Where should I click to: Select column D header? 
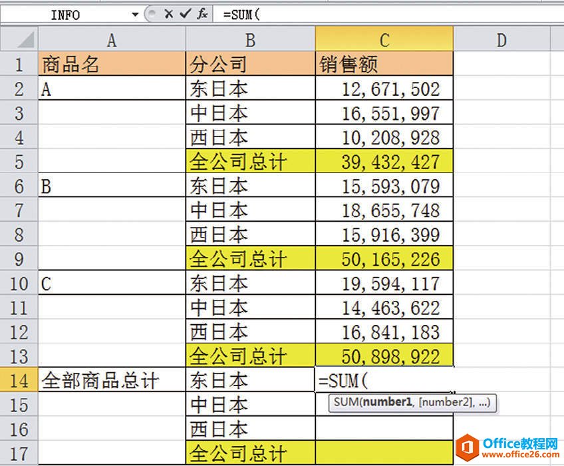tap(501, 40)
